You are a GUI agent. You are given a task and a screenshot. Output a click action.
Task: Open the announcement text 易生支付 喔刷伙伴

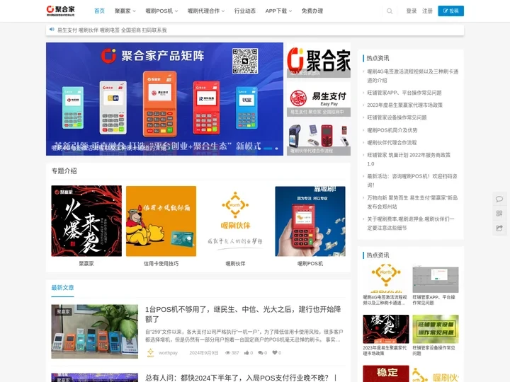click(x=112, y=30)
